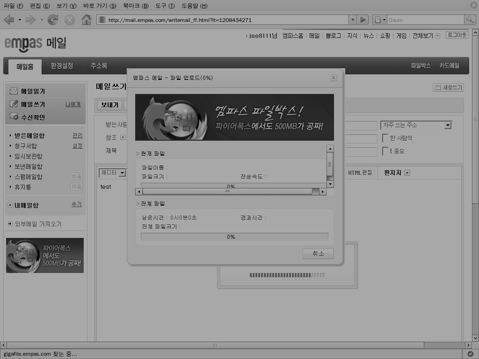Open the 파일박스 link
The image size is (479, 359).
[421, 65]
